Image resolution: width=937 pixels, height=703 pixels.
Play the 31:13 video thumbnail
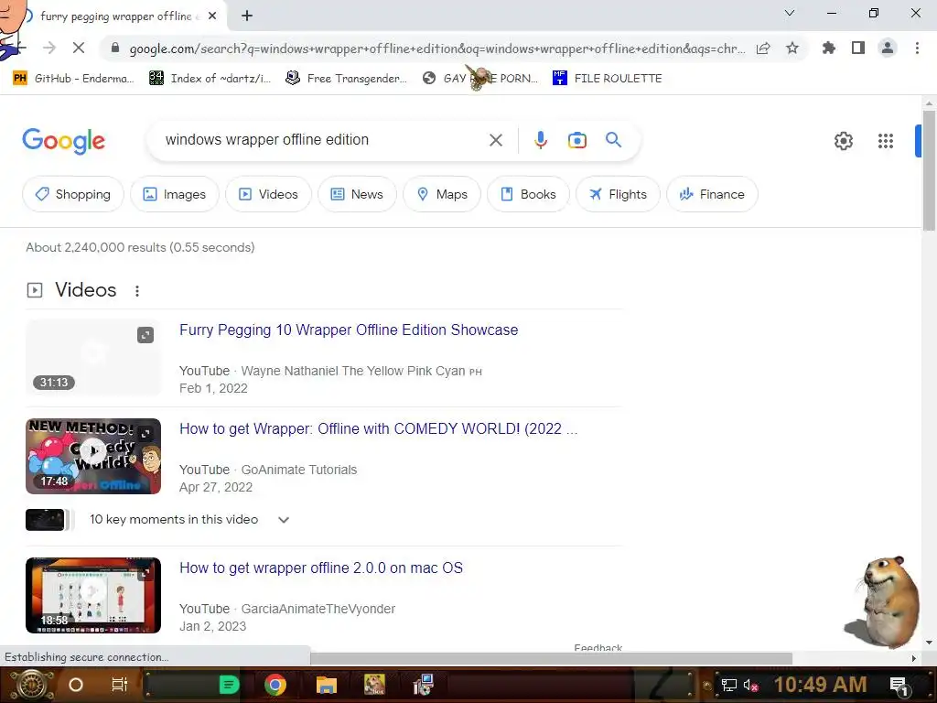[x=93, y=357]
